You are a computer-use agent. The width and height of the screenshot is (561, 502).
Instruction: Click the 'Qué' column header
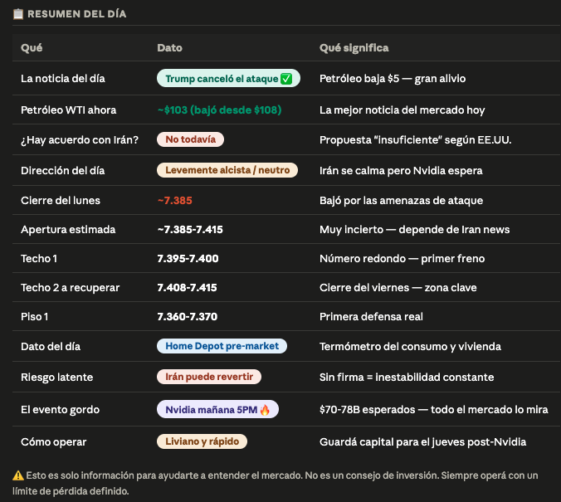pos(32,48)
